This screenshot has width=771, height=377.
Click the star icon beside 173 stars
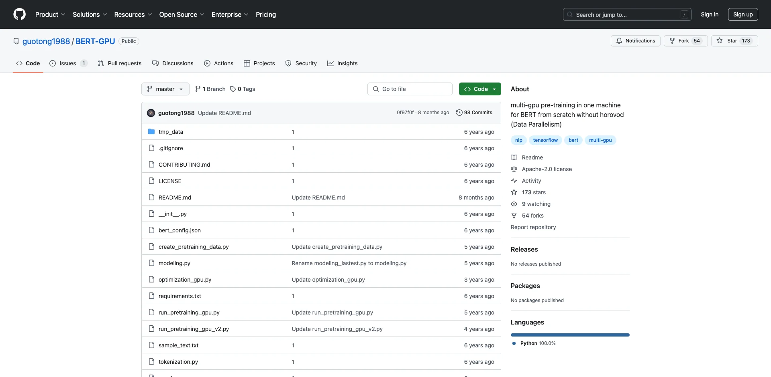pos(514,192)
